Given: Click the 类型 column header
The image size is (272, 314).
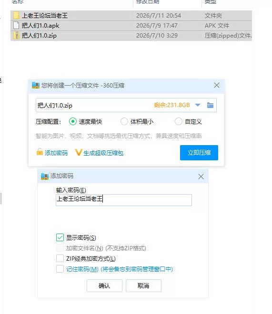Looking at the screenshot, I should pyautogui.click(x=210, y=2).
